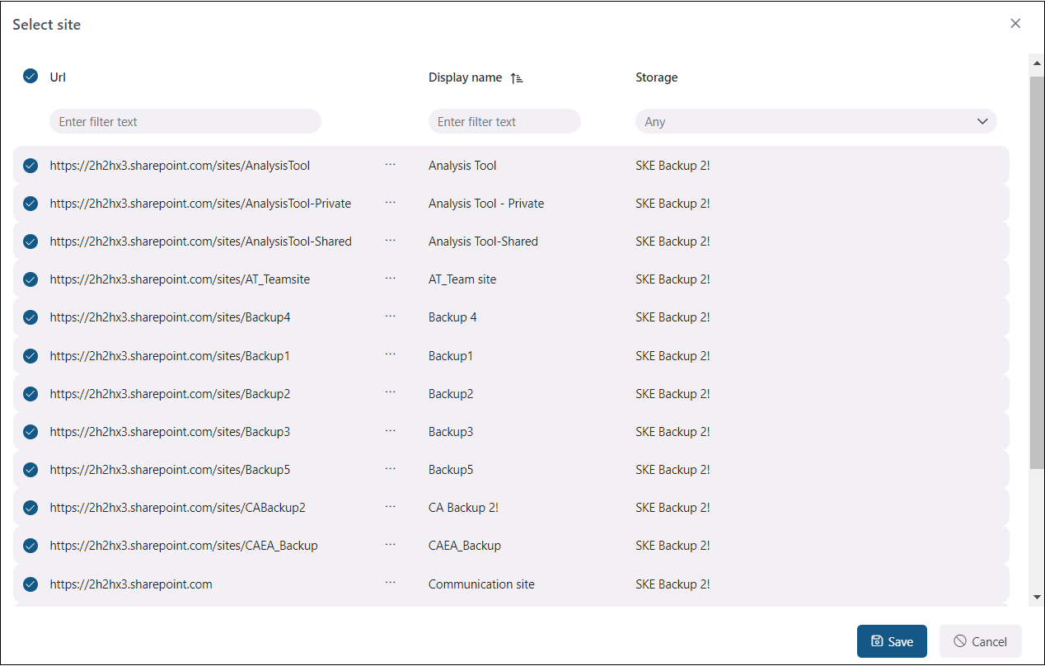1045x666 pixels.
Task: Click the Url filter text field
Action: (x=185, y=121)
